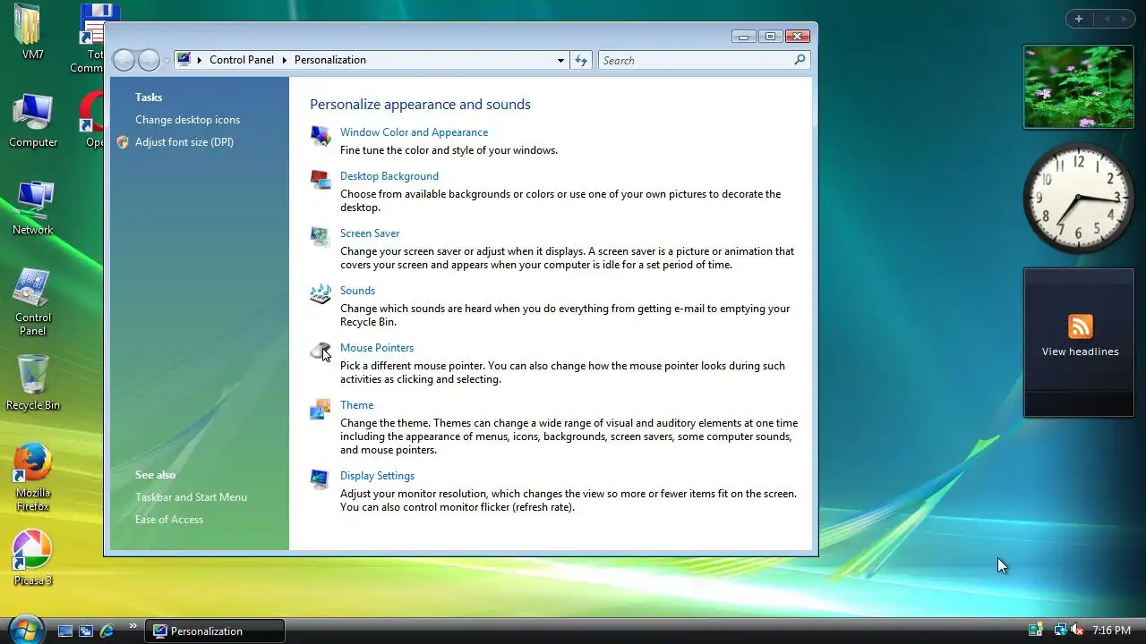Viewport: 1146px width, 644px height.
Task: Click Switch between windows in Quick Launch
Action: [x=86, y=631]
